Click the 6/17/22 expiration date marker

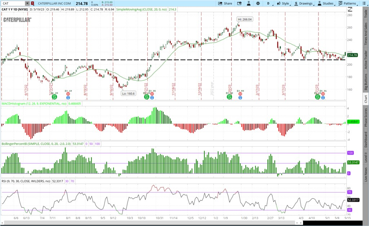click(x=26, y=90)
